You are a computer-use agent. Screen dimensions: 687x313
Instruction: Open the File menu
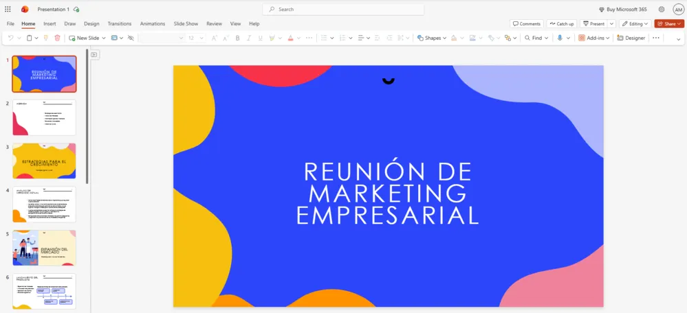click(10, 23)
